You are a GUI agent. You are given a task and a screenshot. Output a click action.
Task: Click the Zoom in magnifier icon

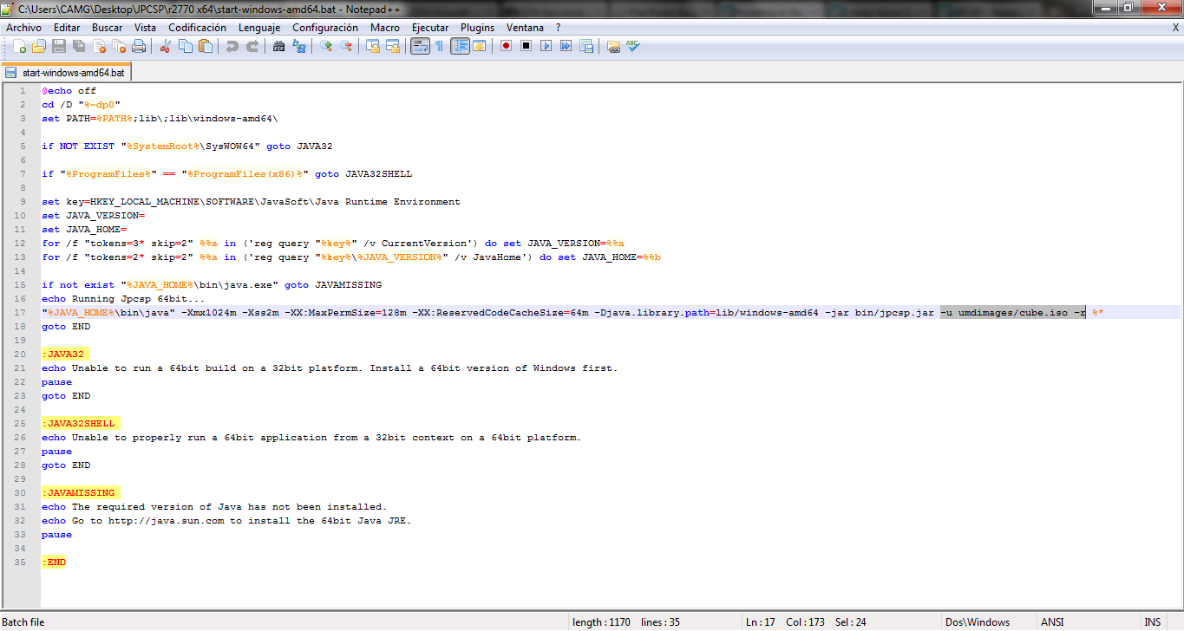[326, 46]
